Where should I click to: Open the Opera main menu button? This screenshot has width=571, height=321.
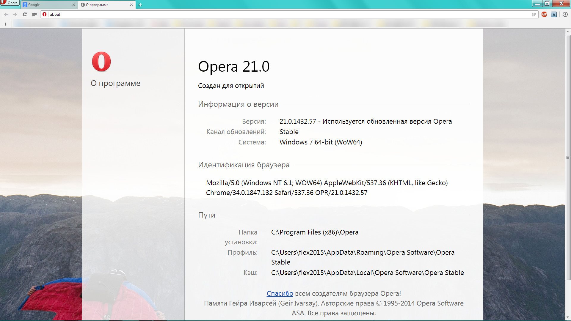(10, 3)
